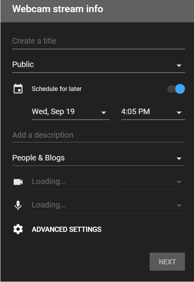
Task: Click the ADVANCED SETTINGS text
Action: click(66, 229)
